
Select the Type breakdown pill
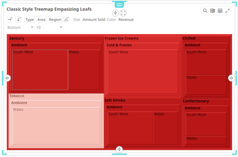click(30, 20)
